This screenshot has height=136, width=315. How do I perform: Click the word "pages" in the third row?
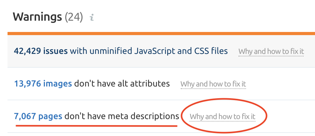pos(50,117)
